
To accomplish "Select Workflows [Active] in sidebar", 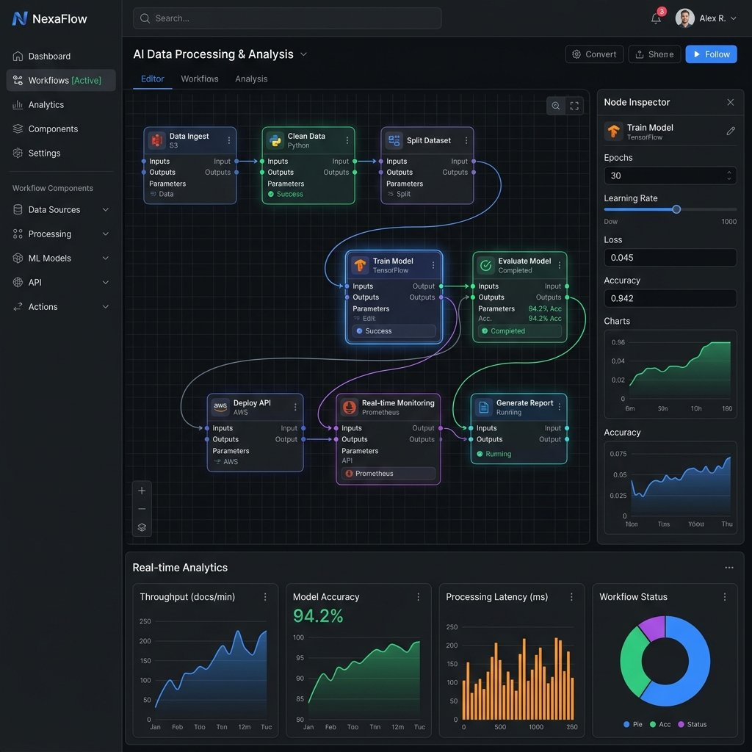I will pyautogui.click(x=61, y=80).
